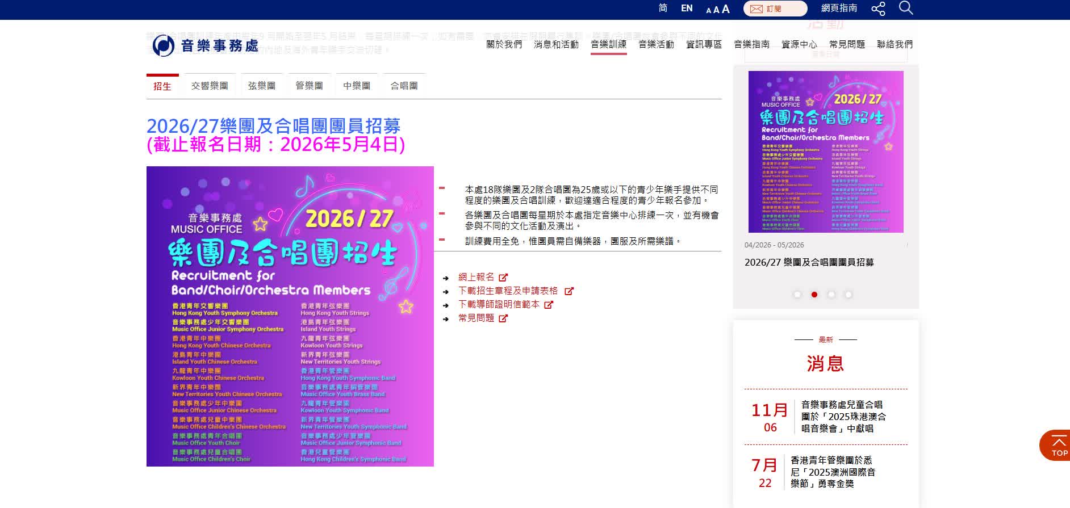Screen dimensions: 1070x508
Task: Click external link icon beside 常見問題 link
Action: (503, 318)
